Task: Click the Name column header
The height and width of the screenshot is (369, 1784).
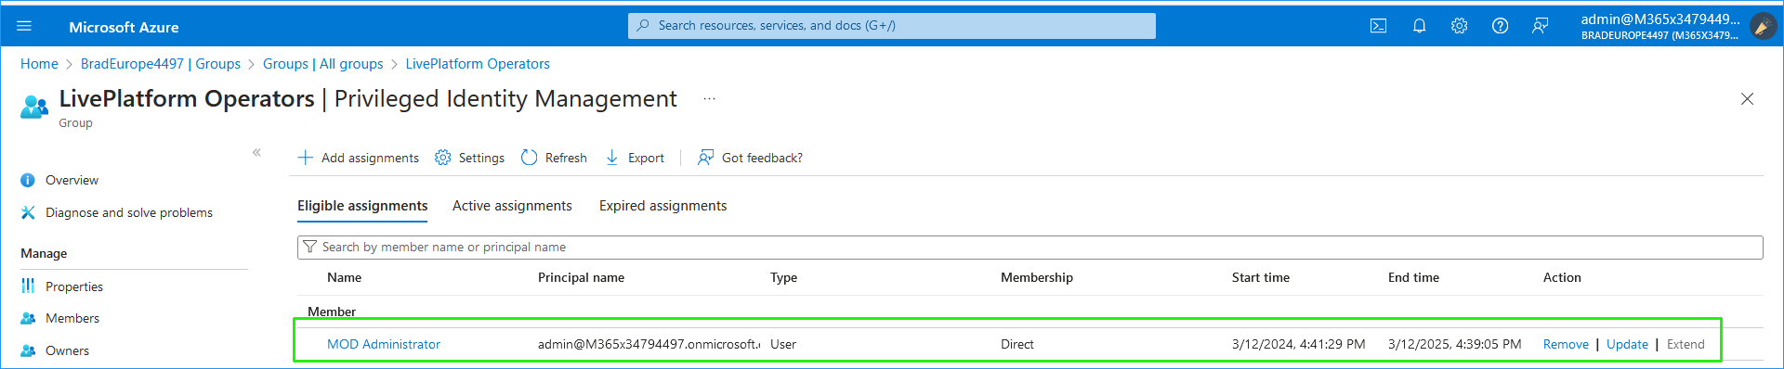Action: coord(344,277)
